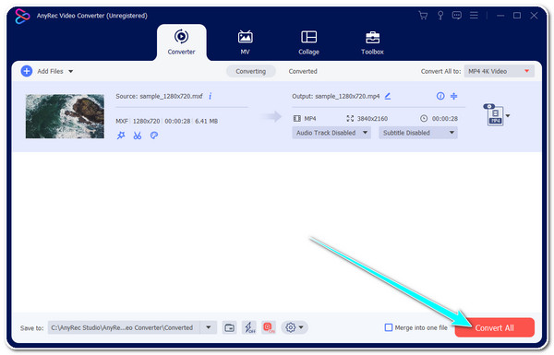Open the feedback chat bubble icon
Viewport: 554px width, 355px height.
pyautogui.click(x=457, y=16)
